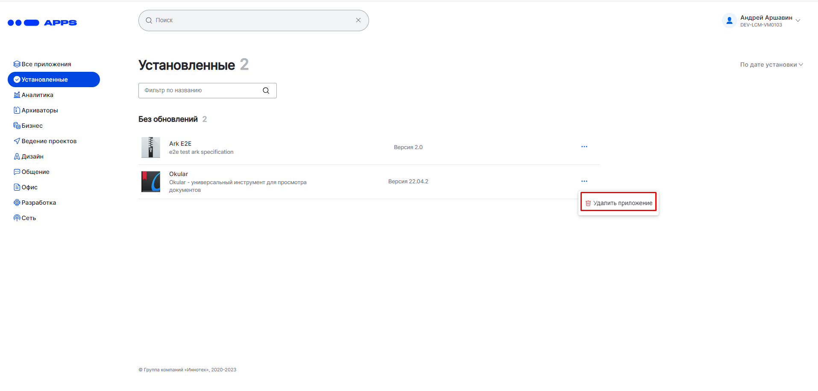The height and width of the screenshot is (391, 818).
Task: Open the Okular application title link
Action: (179, 174)
